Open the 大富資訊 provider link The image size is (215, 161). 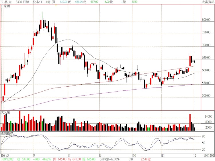coord(207,2)
